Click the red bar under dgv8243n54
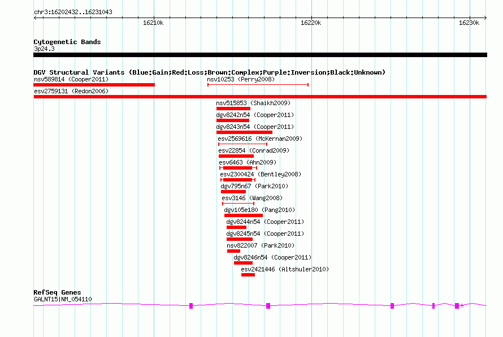This screenshot has width=503, height=337. click(245, 132)
